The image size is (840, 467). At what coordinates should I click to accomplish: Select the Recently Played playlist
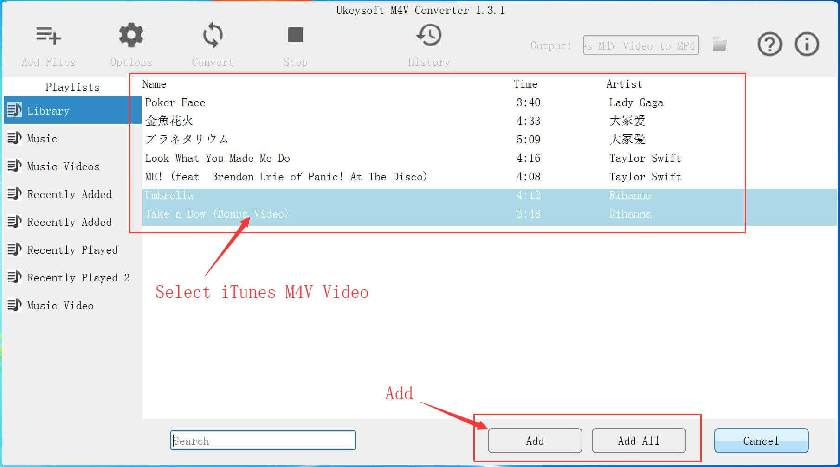[72, 249]
